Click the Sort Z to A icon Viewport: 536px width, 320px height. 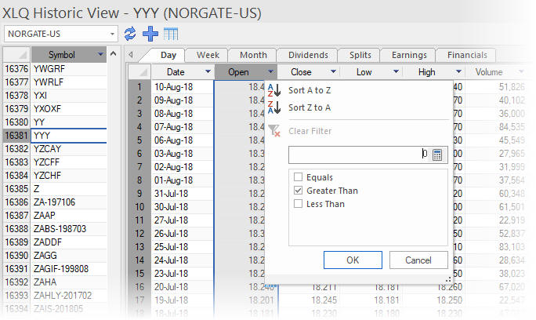[x=274, y=107]
